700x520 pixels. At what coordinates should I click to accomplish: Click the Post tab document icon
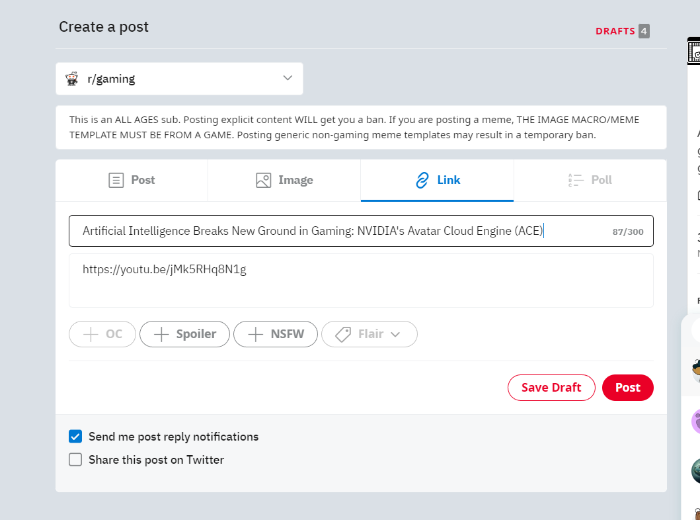(116, 180)
